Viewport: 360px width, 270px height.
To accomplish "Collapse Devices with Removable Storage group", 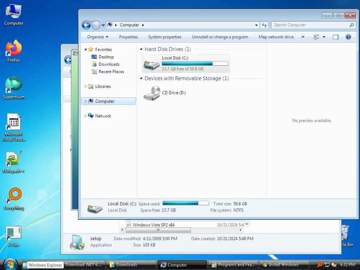I will click(x=141, y=78).
